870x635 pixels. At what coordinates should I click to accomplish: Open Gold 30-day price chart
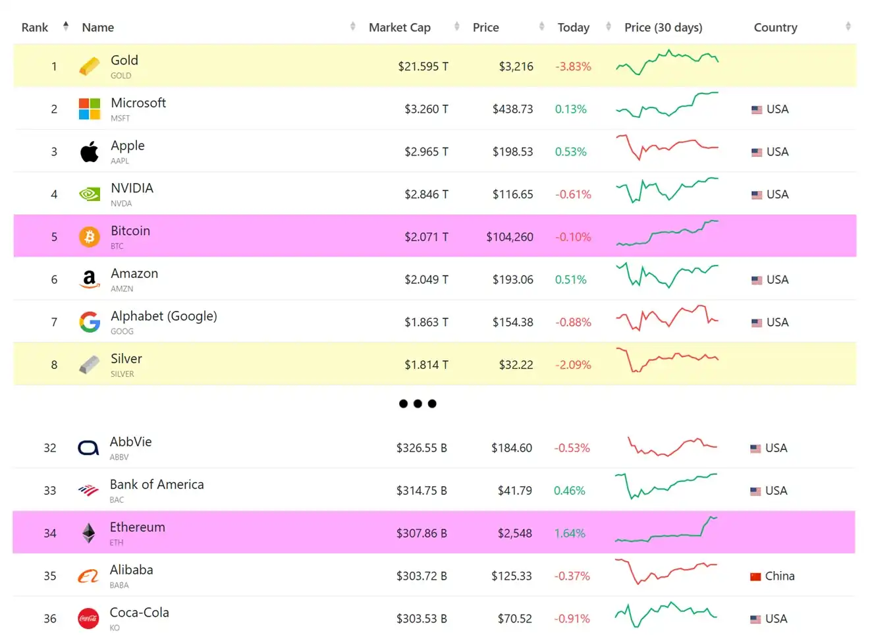point(667,63)
